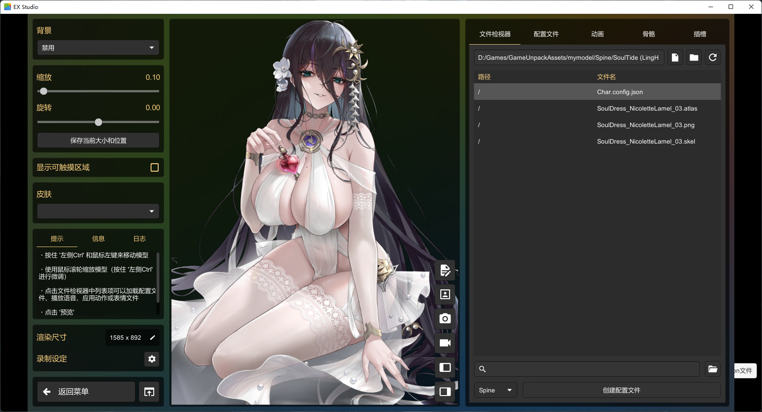The height and width of the screenshot is (412, 762).
Task: Click the 文件名 column header
Action: point(606,77)
